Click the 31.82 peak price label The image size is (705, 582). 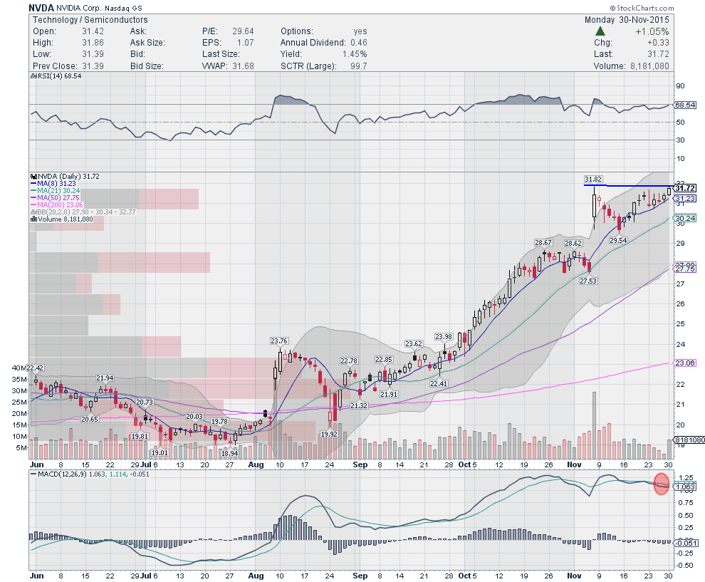pos(593,180)
